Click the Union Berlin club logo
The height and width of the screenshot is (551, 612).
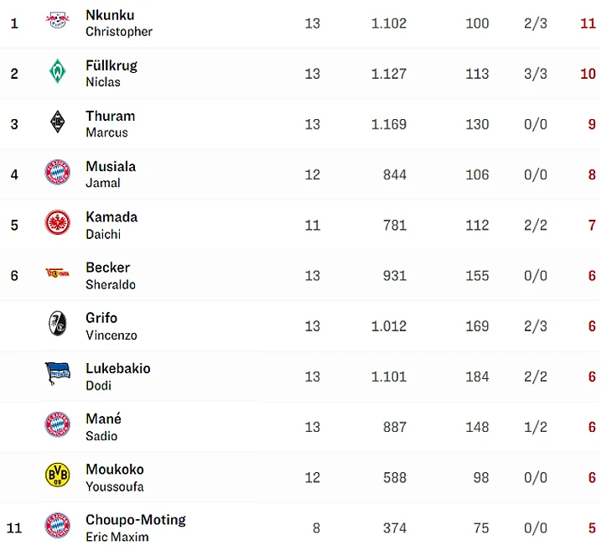point(57,274)
